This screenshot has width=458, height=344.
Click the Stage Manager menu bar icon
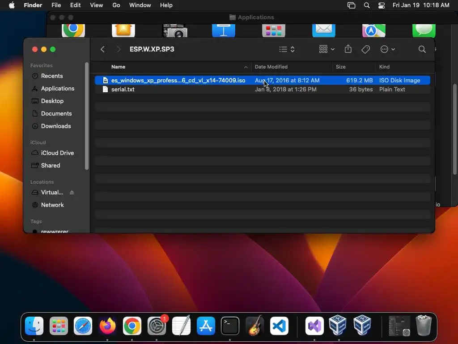352,5
